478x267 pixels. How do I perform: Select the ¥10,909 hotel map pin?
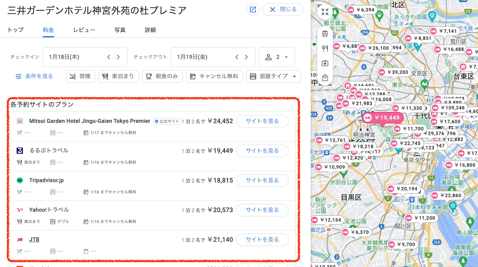coord(331,167)
